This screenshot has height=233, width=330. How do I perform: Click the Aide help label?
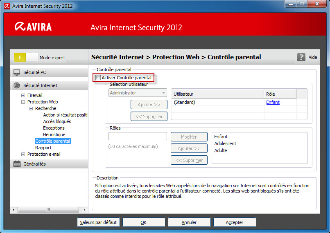click(312, 57)
